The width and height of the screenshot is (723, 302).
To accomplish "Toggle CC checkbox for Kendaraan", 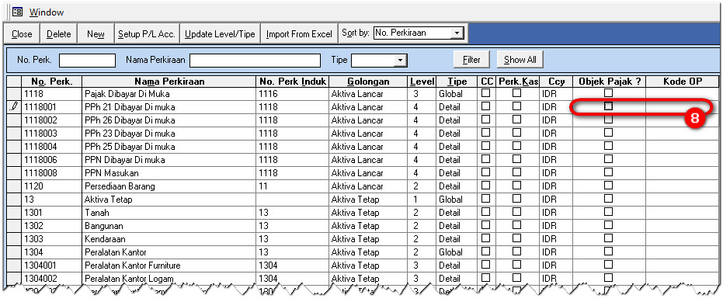I will point(486,238).
